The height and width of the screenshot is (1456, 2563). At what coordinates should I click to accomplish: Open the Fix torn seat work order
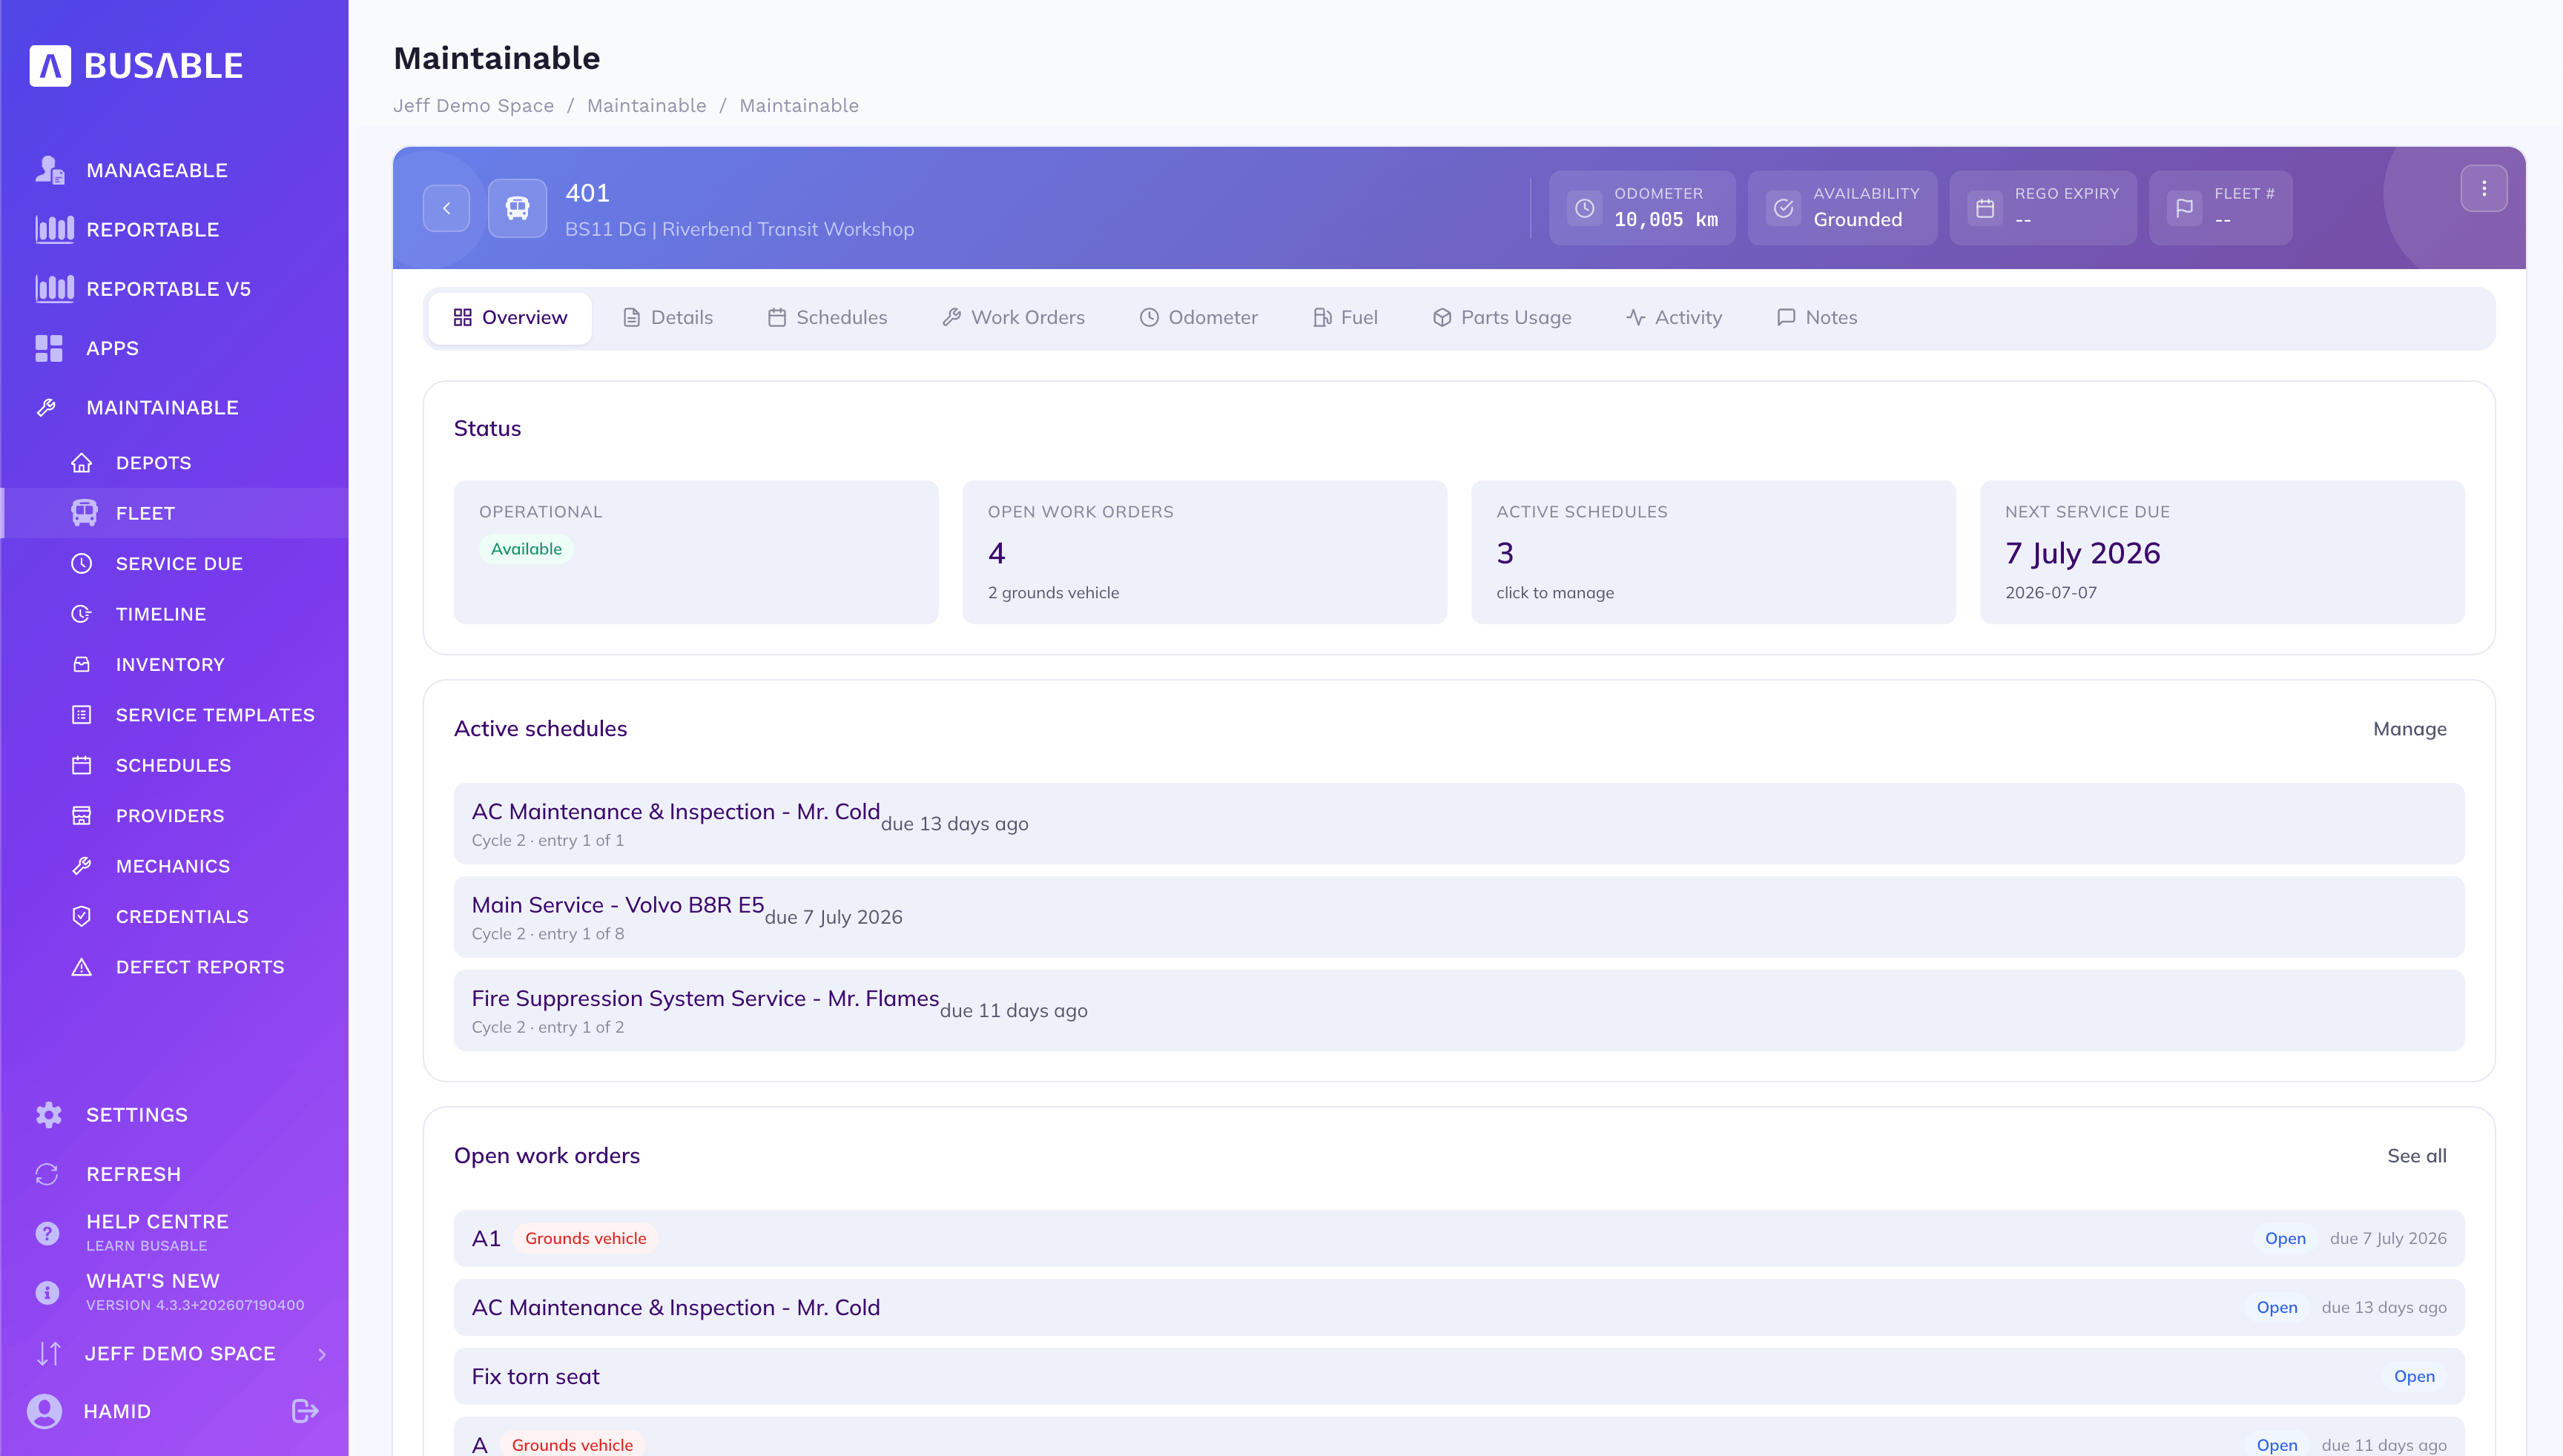[x=1459, y=1377]
